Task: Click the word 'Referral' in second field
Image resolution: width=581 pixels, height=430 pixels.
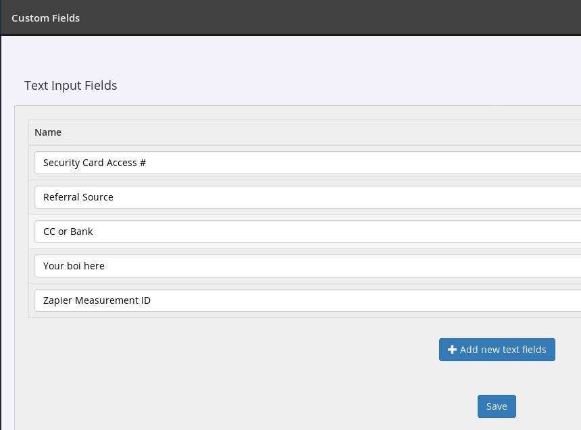Action: (x=61, y=197)
